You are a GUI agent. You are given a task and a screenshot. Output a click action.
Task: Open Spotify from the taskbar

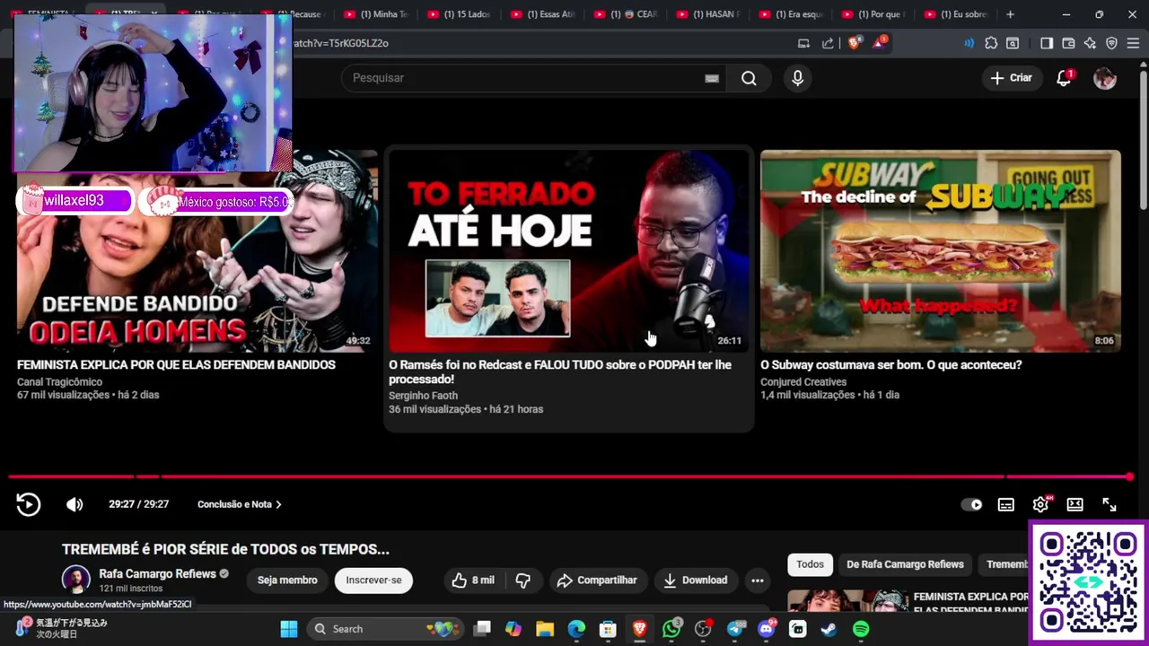861,629
